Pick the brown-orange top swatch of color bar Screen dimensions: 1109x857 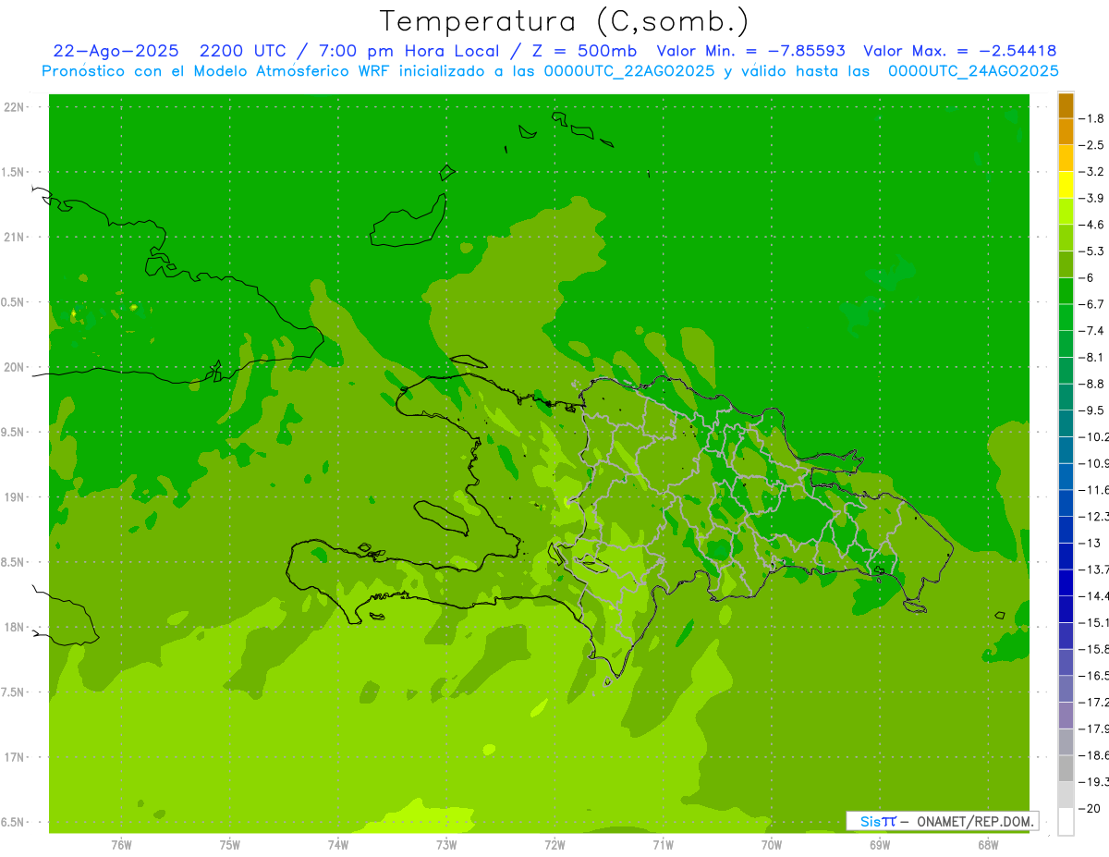coord(1066,105)
